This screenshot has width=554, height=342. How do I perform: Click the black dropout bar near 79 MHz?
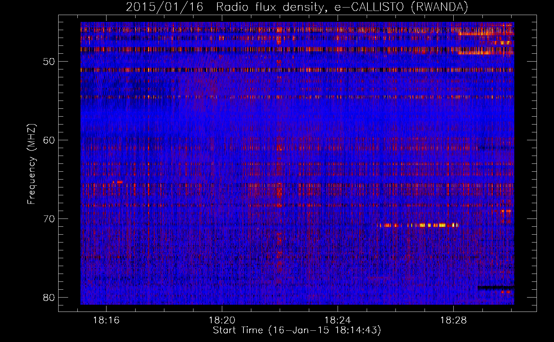(x=496, y=288)
